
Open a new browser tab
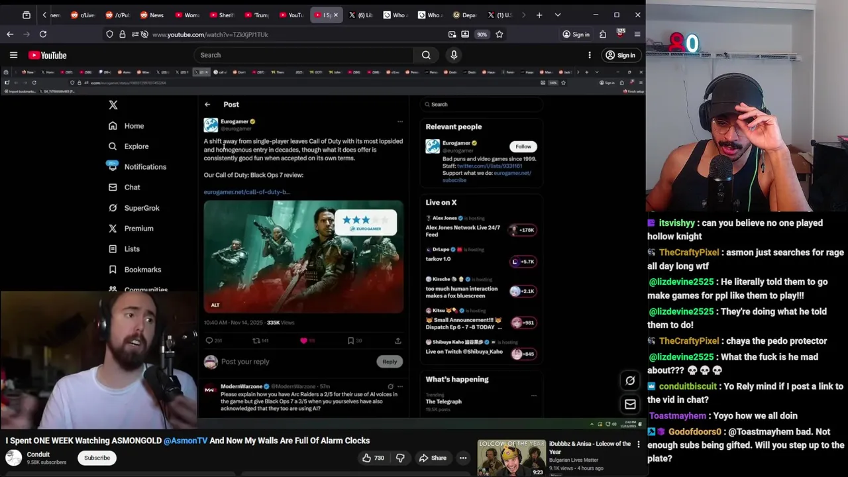[539, 15]
